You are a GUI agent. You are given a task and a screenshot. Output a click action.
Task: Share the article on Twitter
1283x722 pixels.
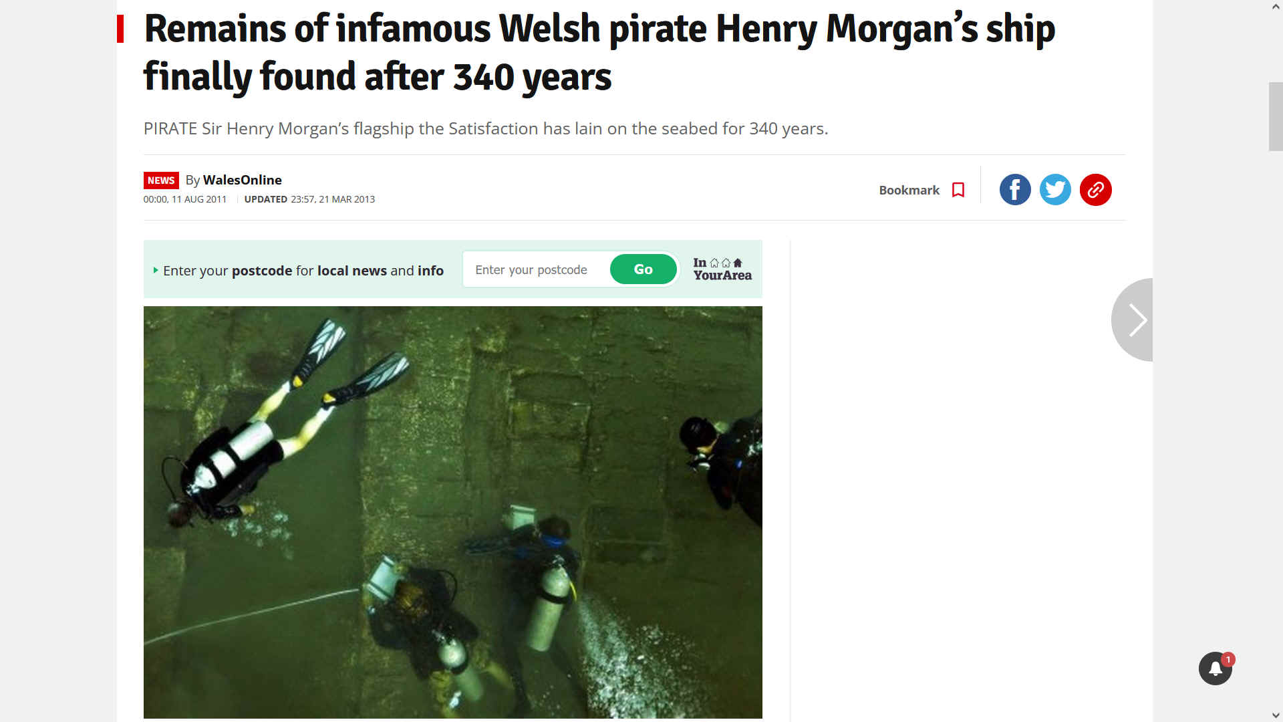1055,190
